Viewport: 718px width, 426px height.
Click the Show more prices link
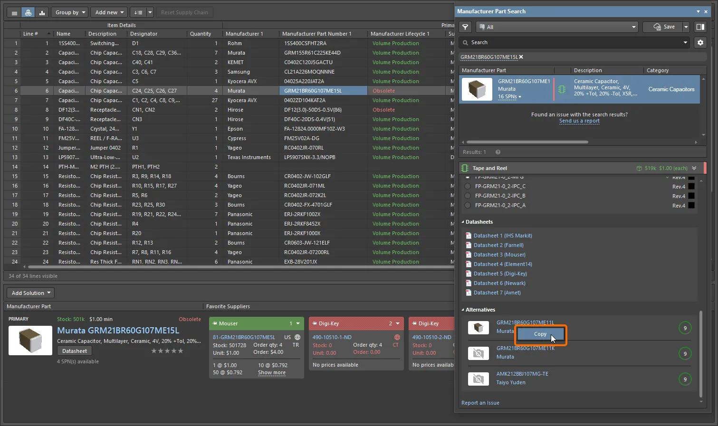pyautogui.click(x=272, y=373)
